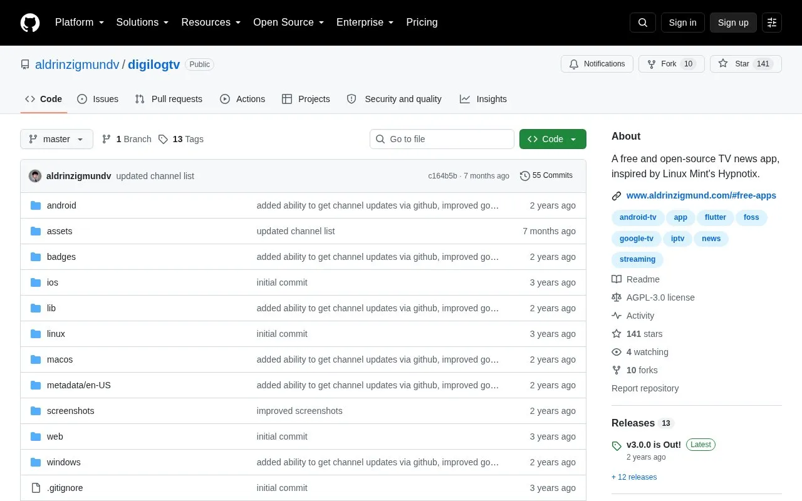Click the .gitignore file icon
802x501 pixels.
click(36, 488)
